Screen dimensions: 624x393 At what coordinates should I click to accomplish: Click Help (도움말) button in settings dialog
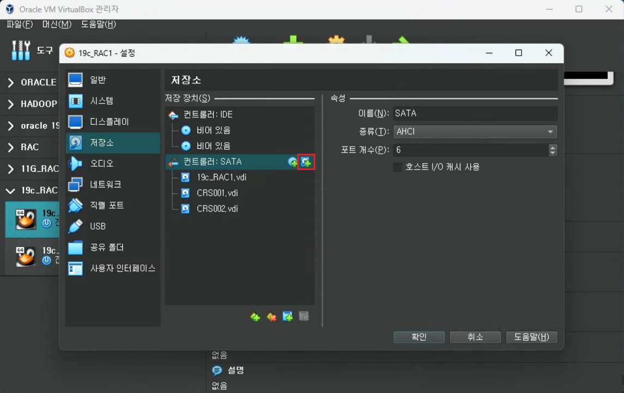pos(531,337)
